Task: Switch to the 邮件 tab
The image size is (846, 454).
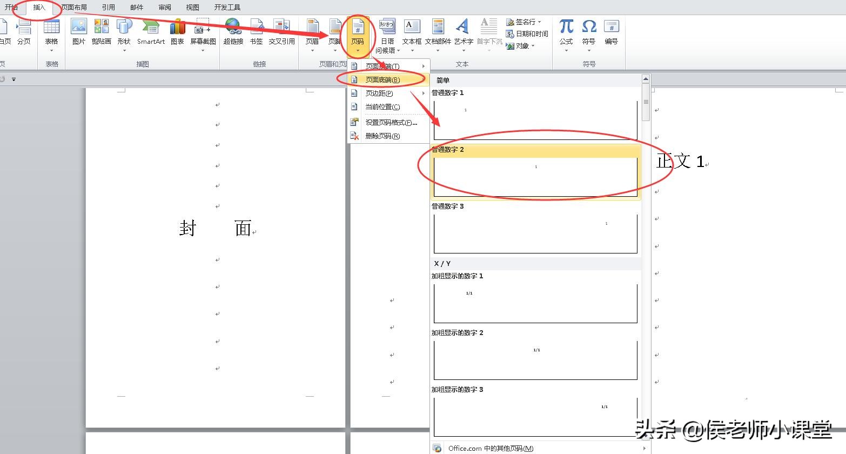Action: tap(137, 8)
